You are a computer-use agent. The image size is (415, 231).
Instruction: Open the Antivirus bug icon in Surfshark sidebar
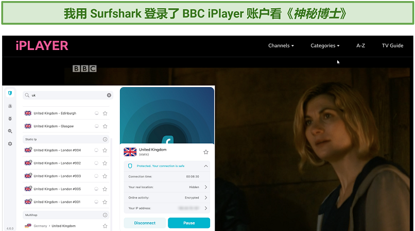pos(10,119)
